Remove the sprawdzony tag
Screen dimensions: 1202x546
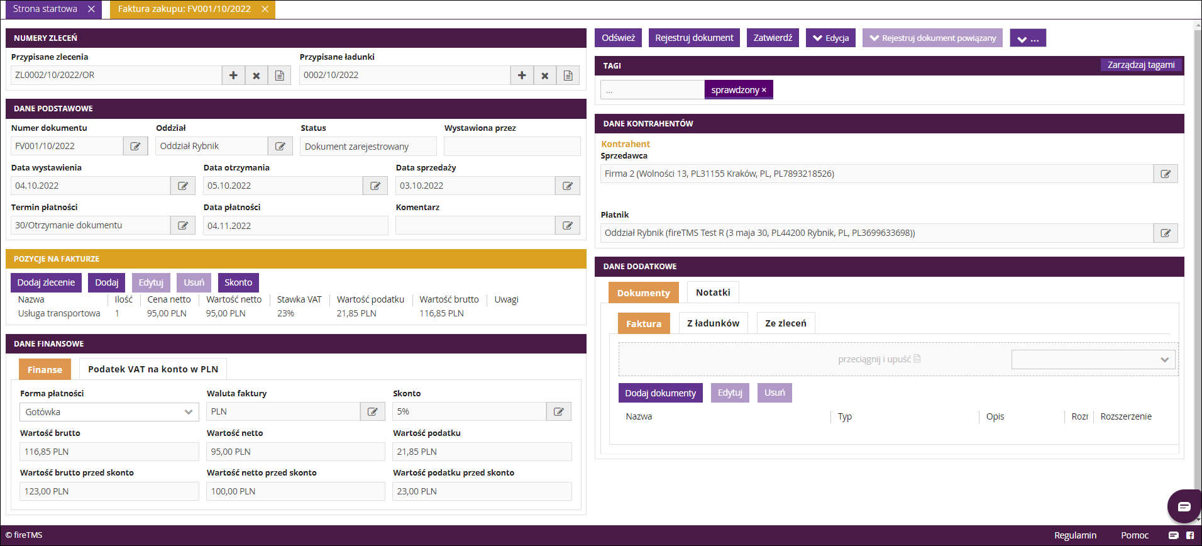(x=764, y=91)
